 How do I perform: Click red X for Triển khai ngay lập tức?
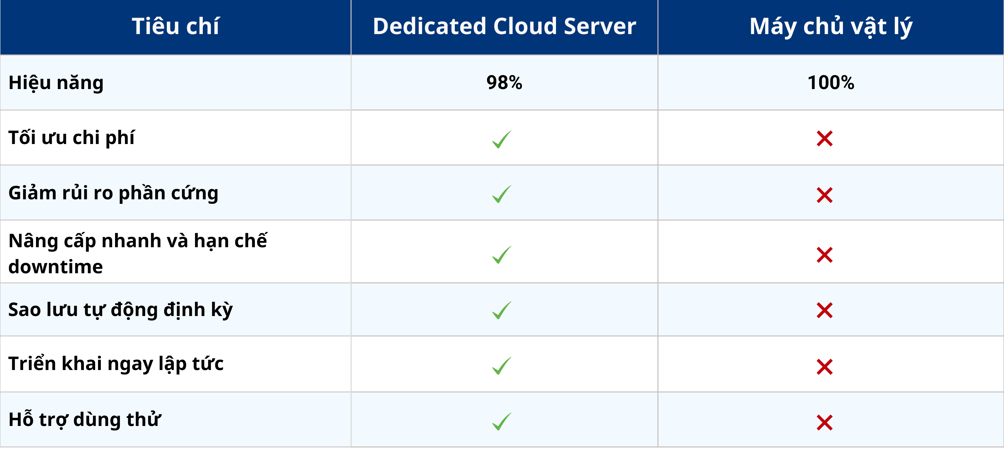coord(824,366)
